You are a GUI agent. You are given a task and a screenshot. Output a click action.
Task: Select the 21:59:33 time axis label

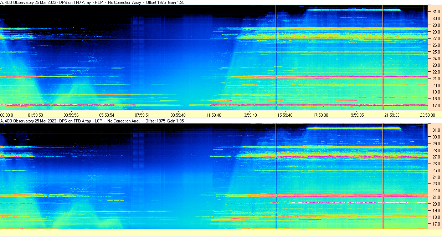392,115
